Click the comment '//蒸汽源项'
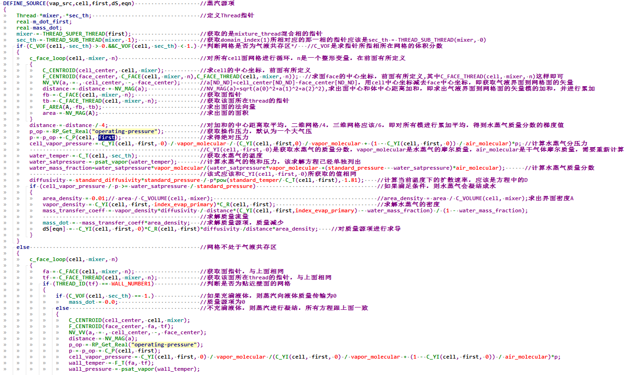The width and height of the screenshot is (627, 375). [216, 3]
